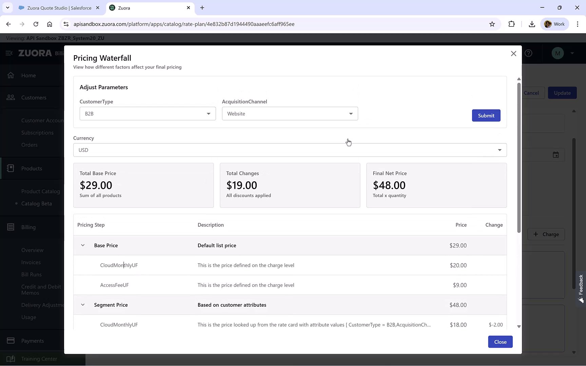Open the Payments sidebar icon

click(x=11, y=341)
